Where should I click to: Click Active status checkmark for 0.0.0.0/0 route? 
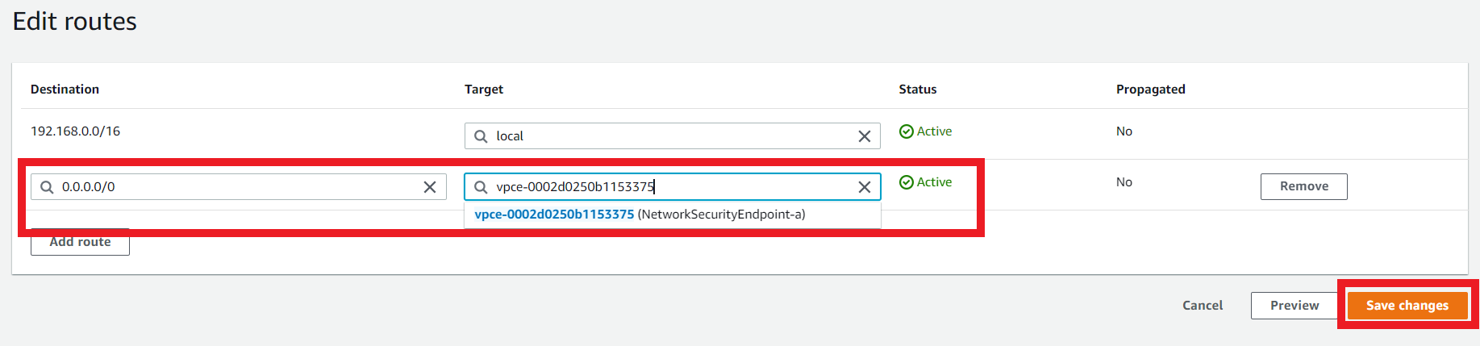(x=907, y=182)
